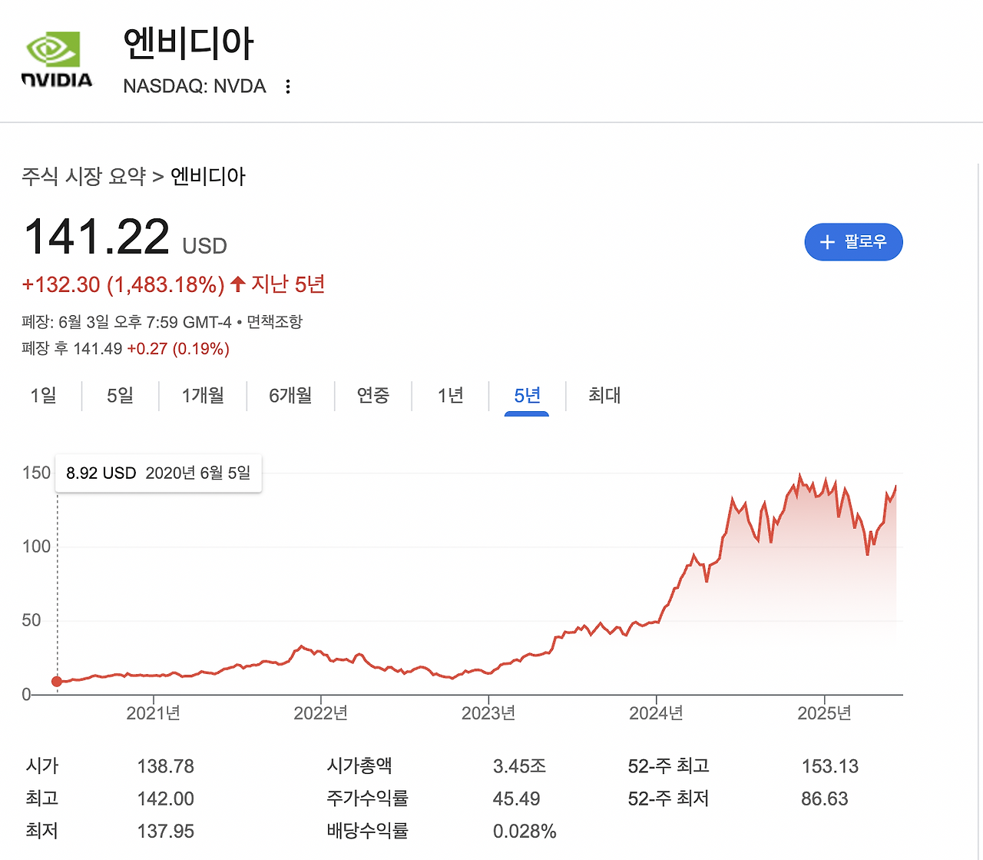Navigate via the 주식 시장 요약 breadcrumb link
Viewport: 983px width, 860px height.
point(84,177)
